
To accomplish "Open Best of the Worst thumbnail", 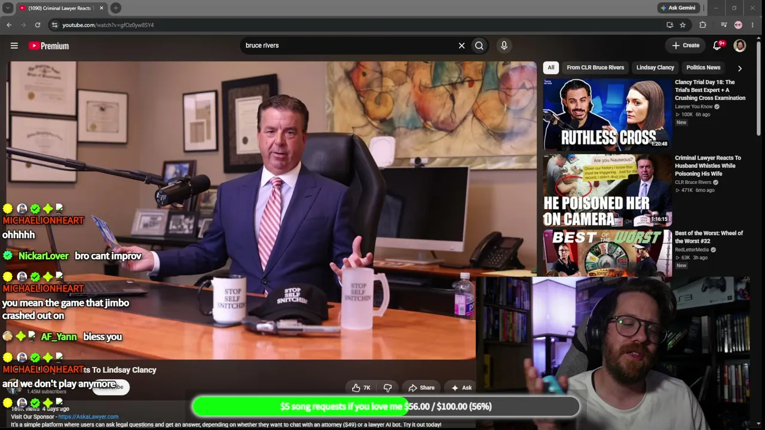I will pos(607,254).
